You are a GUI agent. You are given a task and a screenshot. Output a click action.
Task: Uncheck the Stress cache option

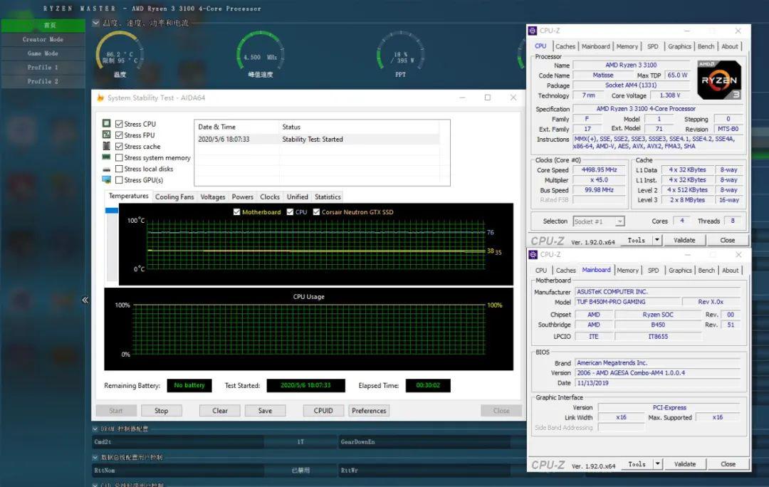(119, 147)
